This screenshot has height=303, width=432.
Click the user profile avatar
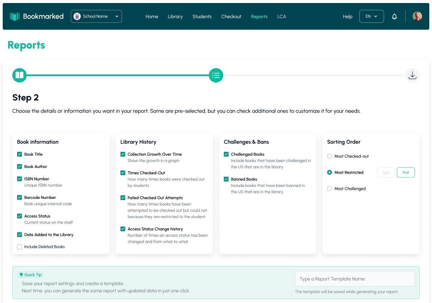click(x=417, y=16)
